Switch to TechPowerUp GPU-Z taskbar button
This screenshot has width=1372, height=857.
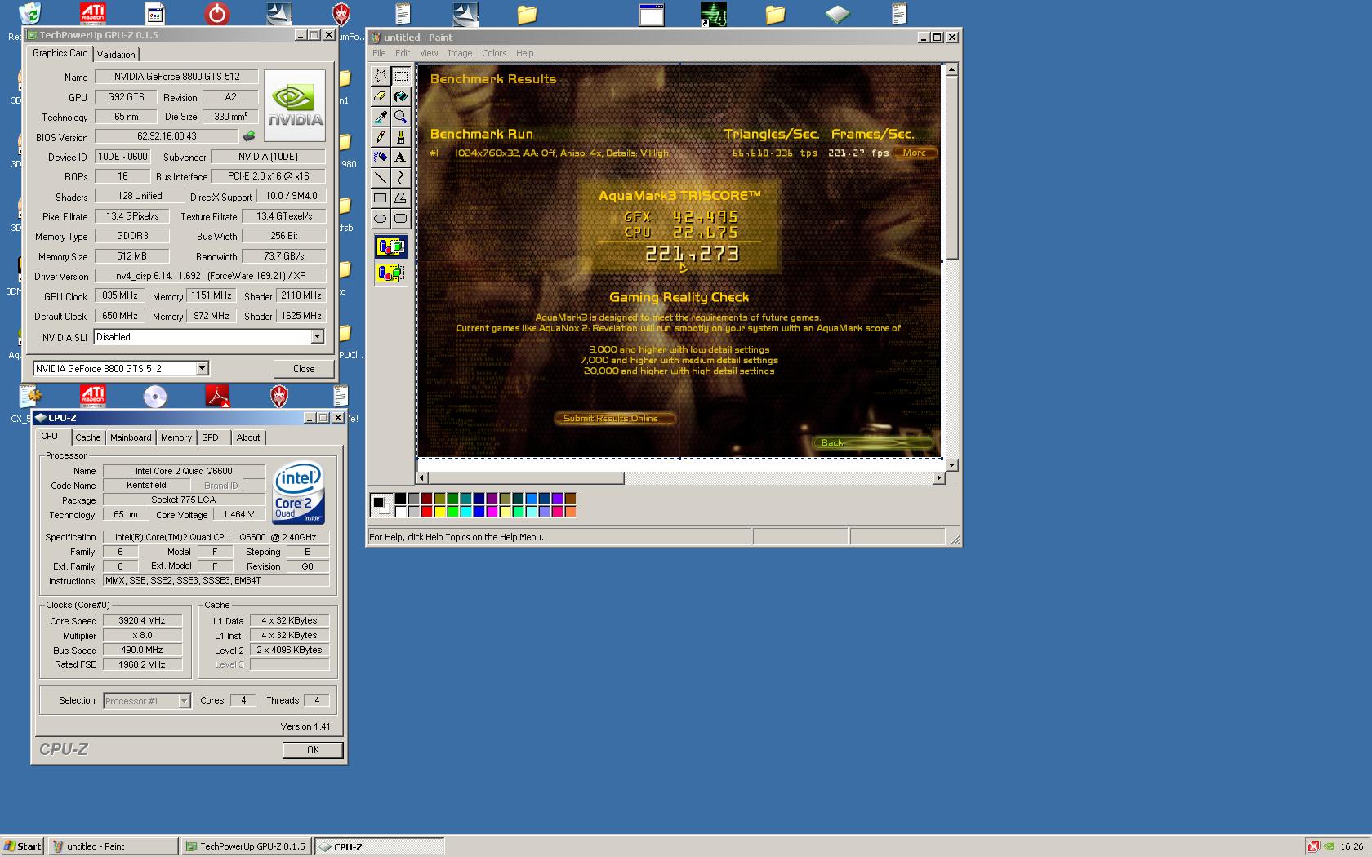click(x=247, y=846)
